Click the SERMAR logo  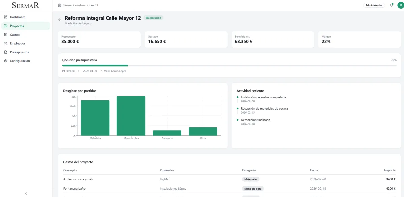26,5
